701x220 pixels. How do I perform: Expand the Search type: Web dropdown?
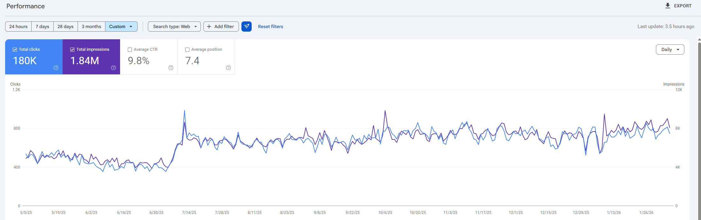174,27
